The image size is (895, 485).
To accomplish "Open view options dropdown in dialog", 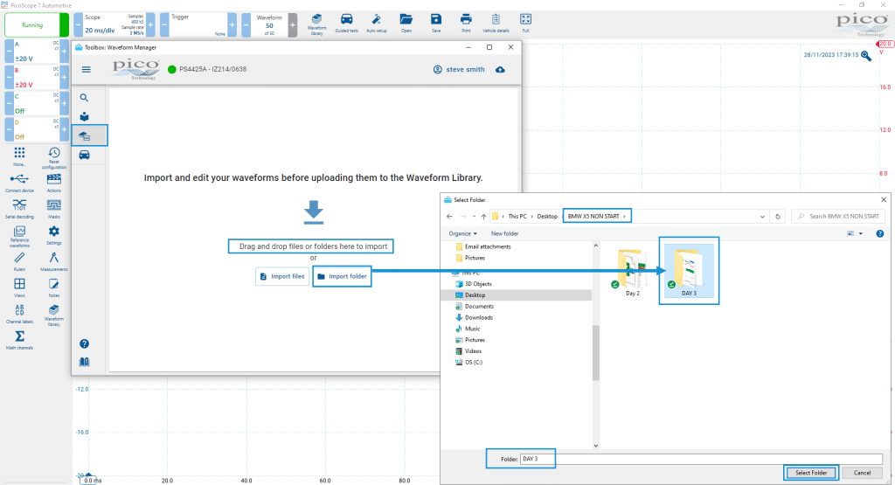I will [x=861, y=233].
